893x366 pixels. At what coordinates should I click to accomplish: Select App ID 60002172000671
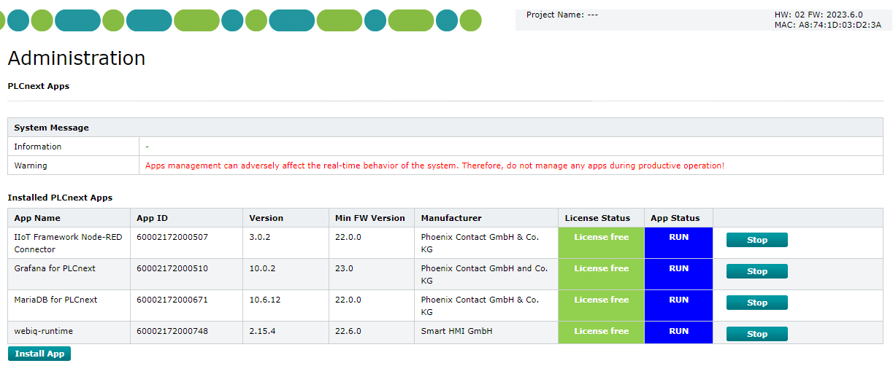(x=172, y=300)
